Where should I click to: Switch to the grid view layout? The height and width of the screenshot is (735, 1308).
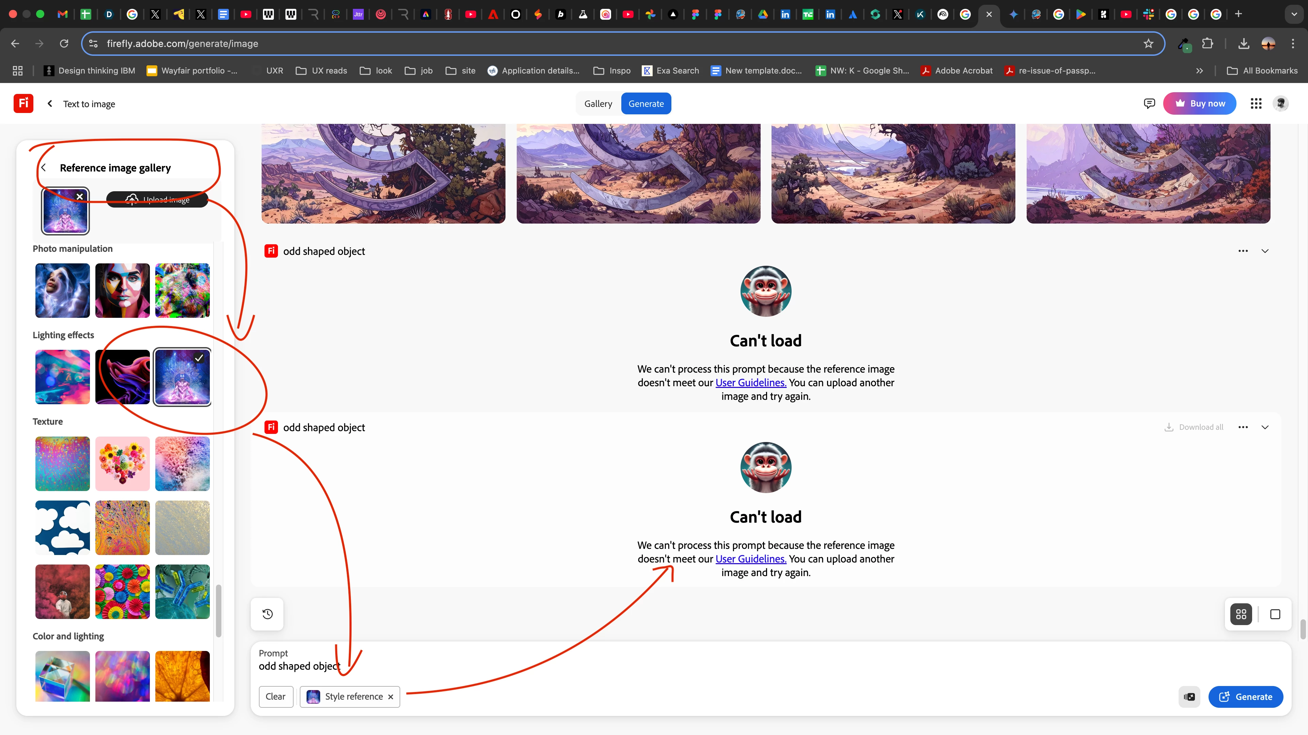tap(1241, 614)
